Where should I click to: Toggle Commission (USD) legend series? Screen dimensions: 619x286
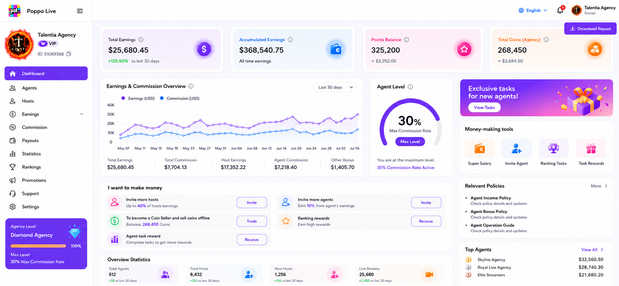[180, 98]
